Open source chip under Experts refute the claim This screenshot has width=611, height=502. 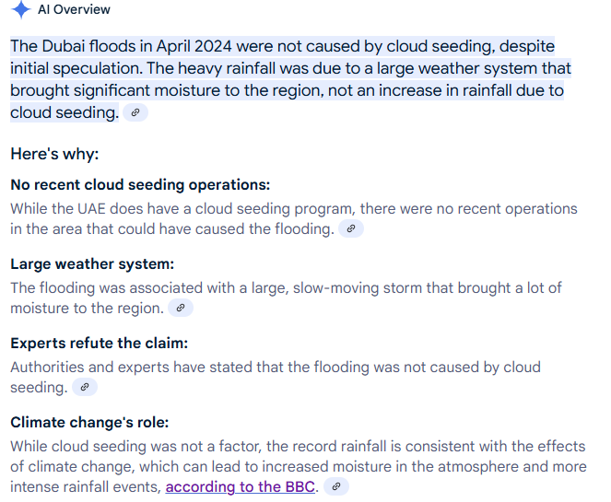(85, 388)
